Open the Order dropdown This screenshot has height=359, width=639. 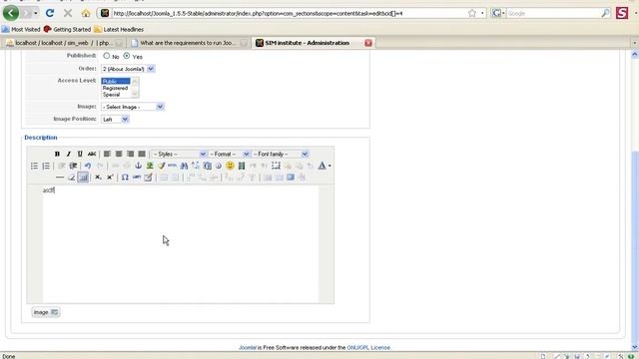(x=128, y=69)
